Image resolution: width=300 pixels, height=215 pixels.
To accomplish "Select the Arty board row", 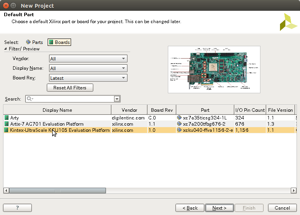I will coord(149,118).
